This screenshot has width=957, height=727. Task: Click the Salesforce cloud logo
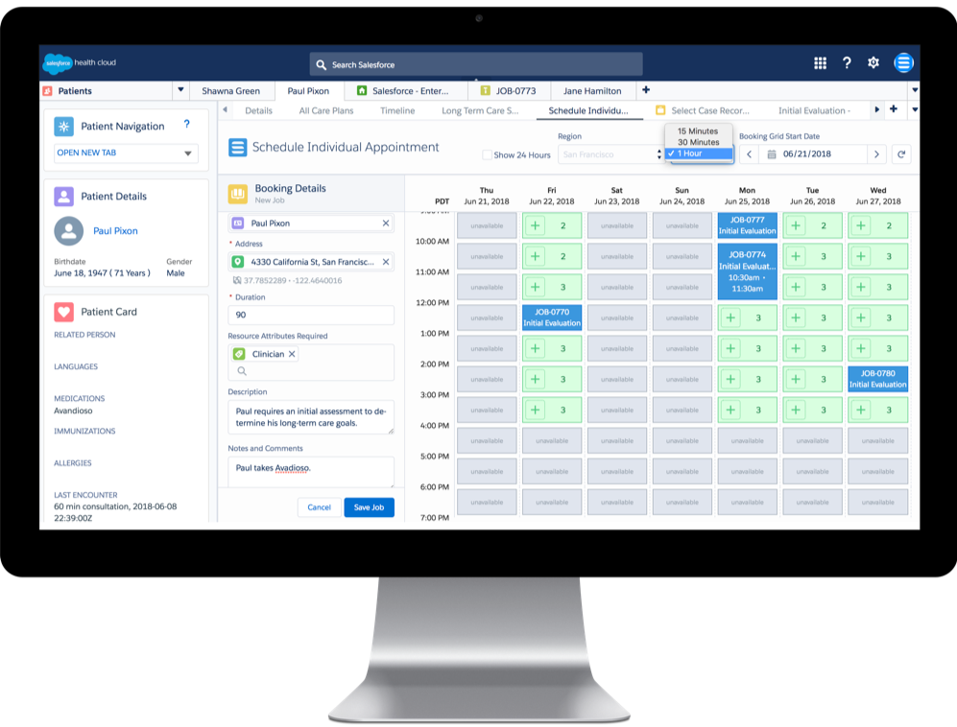coord(58,62)
